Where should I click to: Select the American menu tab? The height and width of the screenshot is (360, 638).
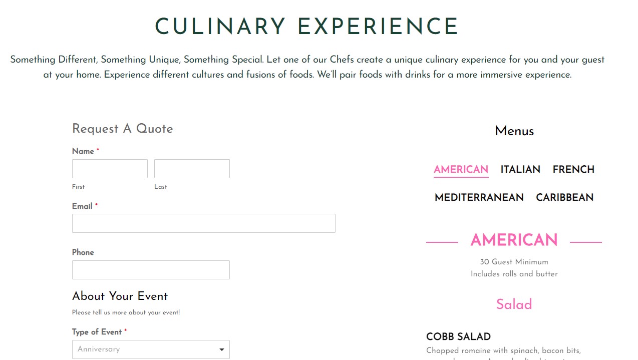[461, 169]
